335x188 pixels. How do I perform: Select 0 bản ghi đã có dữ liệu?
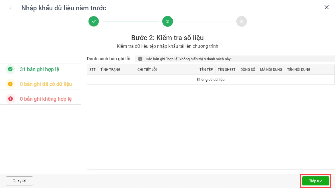click(46, 84)
